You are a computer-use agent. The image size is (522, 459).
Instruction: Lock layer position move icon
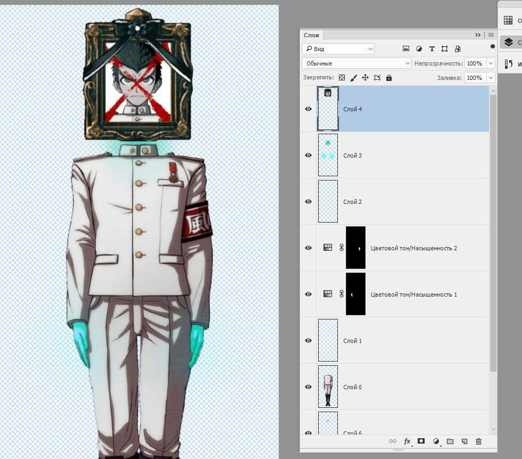pyautogui.click(x=365, y=78)
